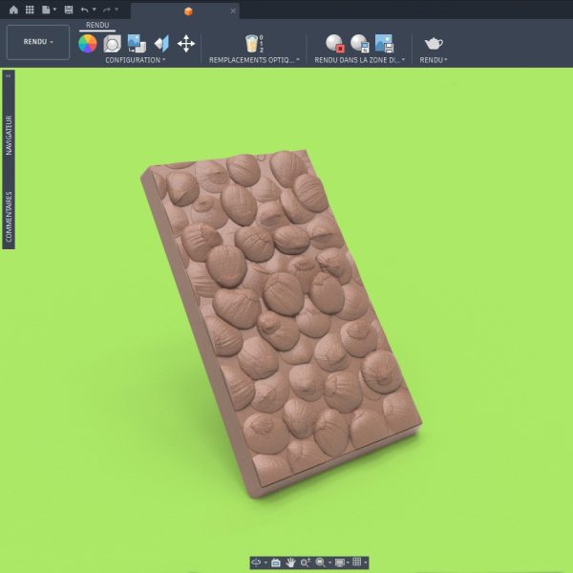Open Scene Settings sphere icon
This screenshot has width=573, height=573.
click(112, 44)
